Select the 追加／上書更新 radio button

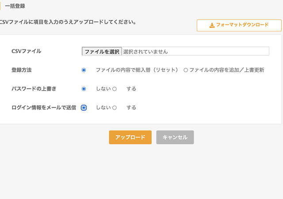tap(186, 70)
